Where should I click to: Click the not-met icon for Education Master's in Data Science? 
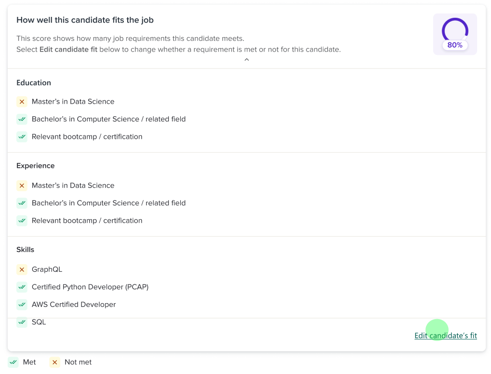pos(22,102)
